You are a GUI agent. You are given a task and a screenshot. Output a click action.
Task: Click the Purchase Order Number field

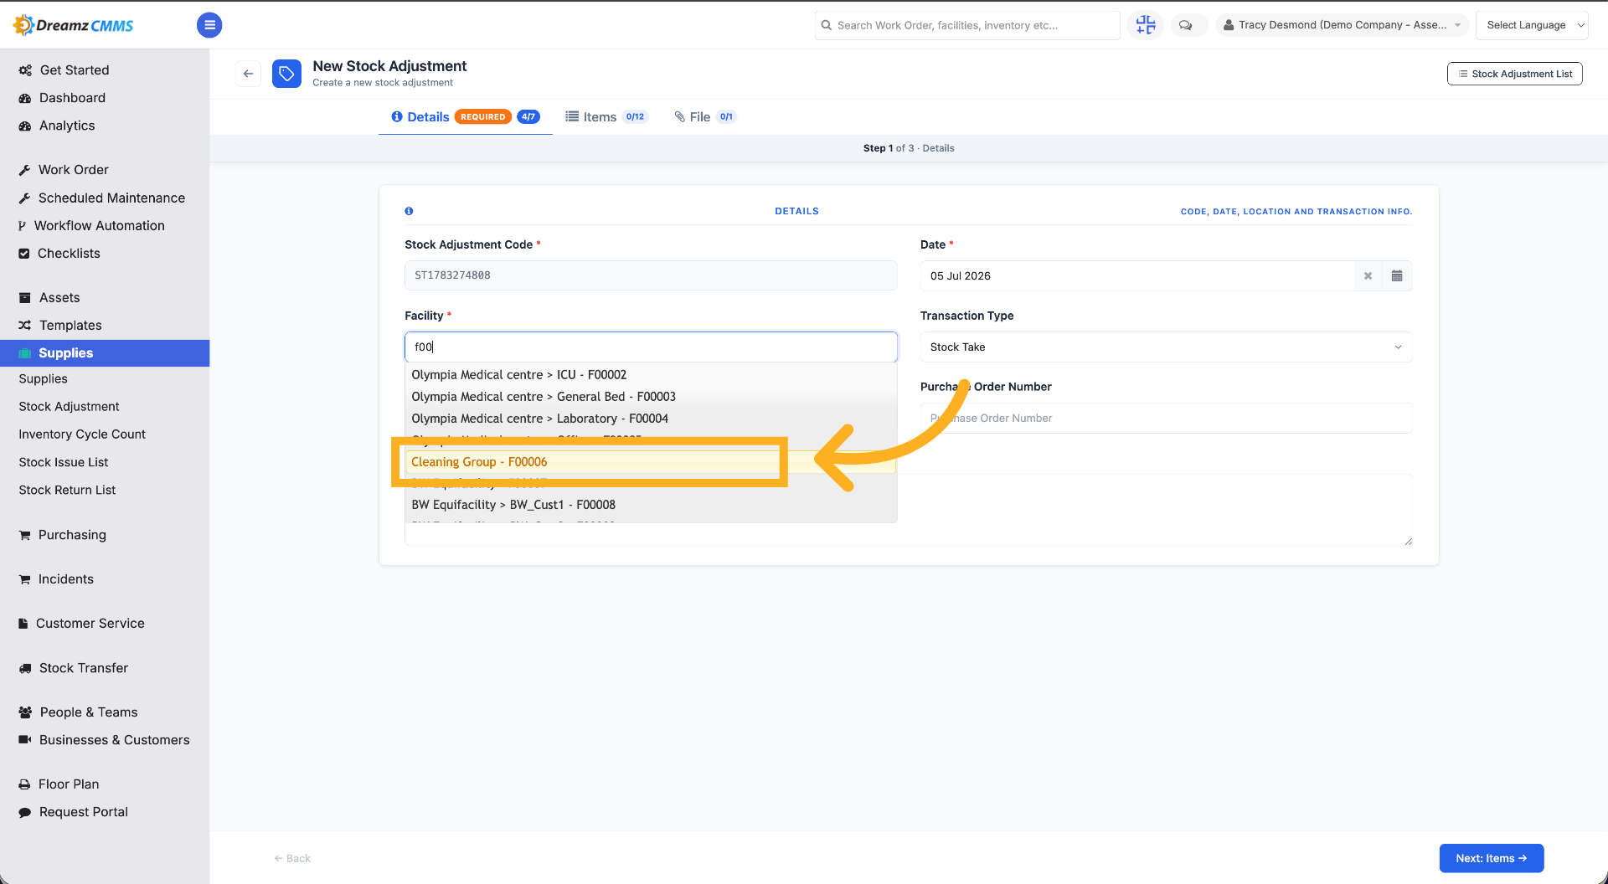pos(1166,418)
